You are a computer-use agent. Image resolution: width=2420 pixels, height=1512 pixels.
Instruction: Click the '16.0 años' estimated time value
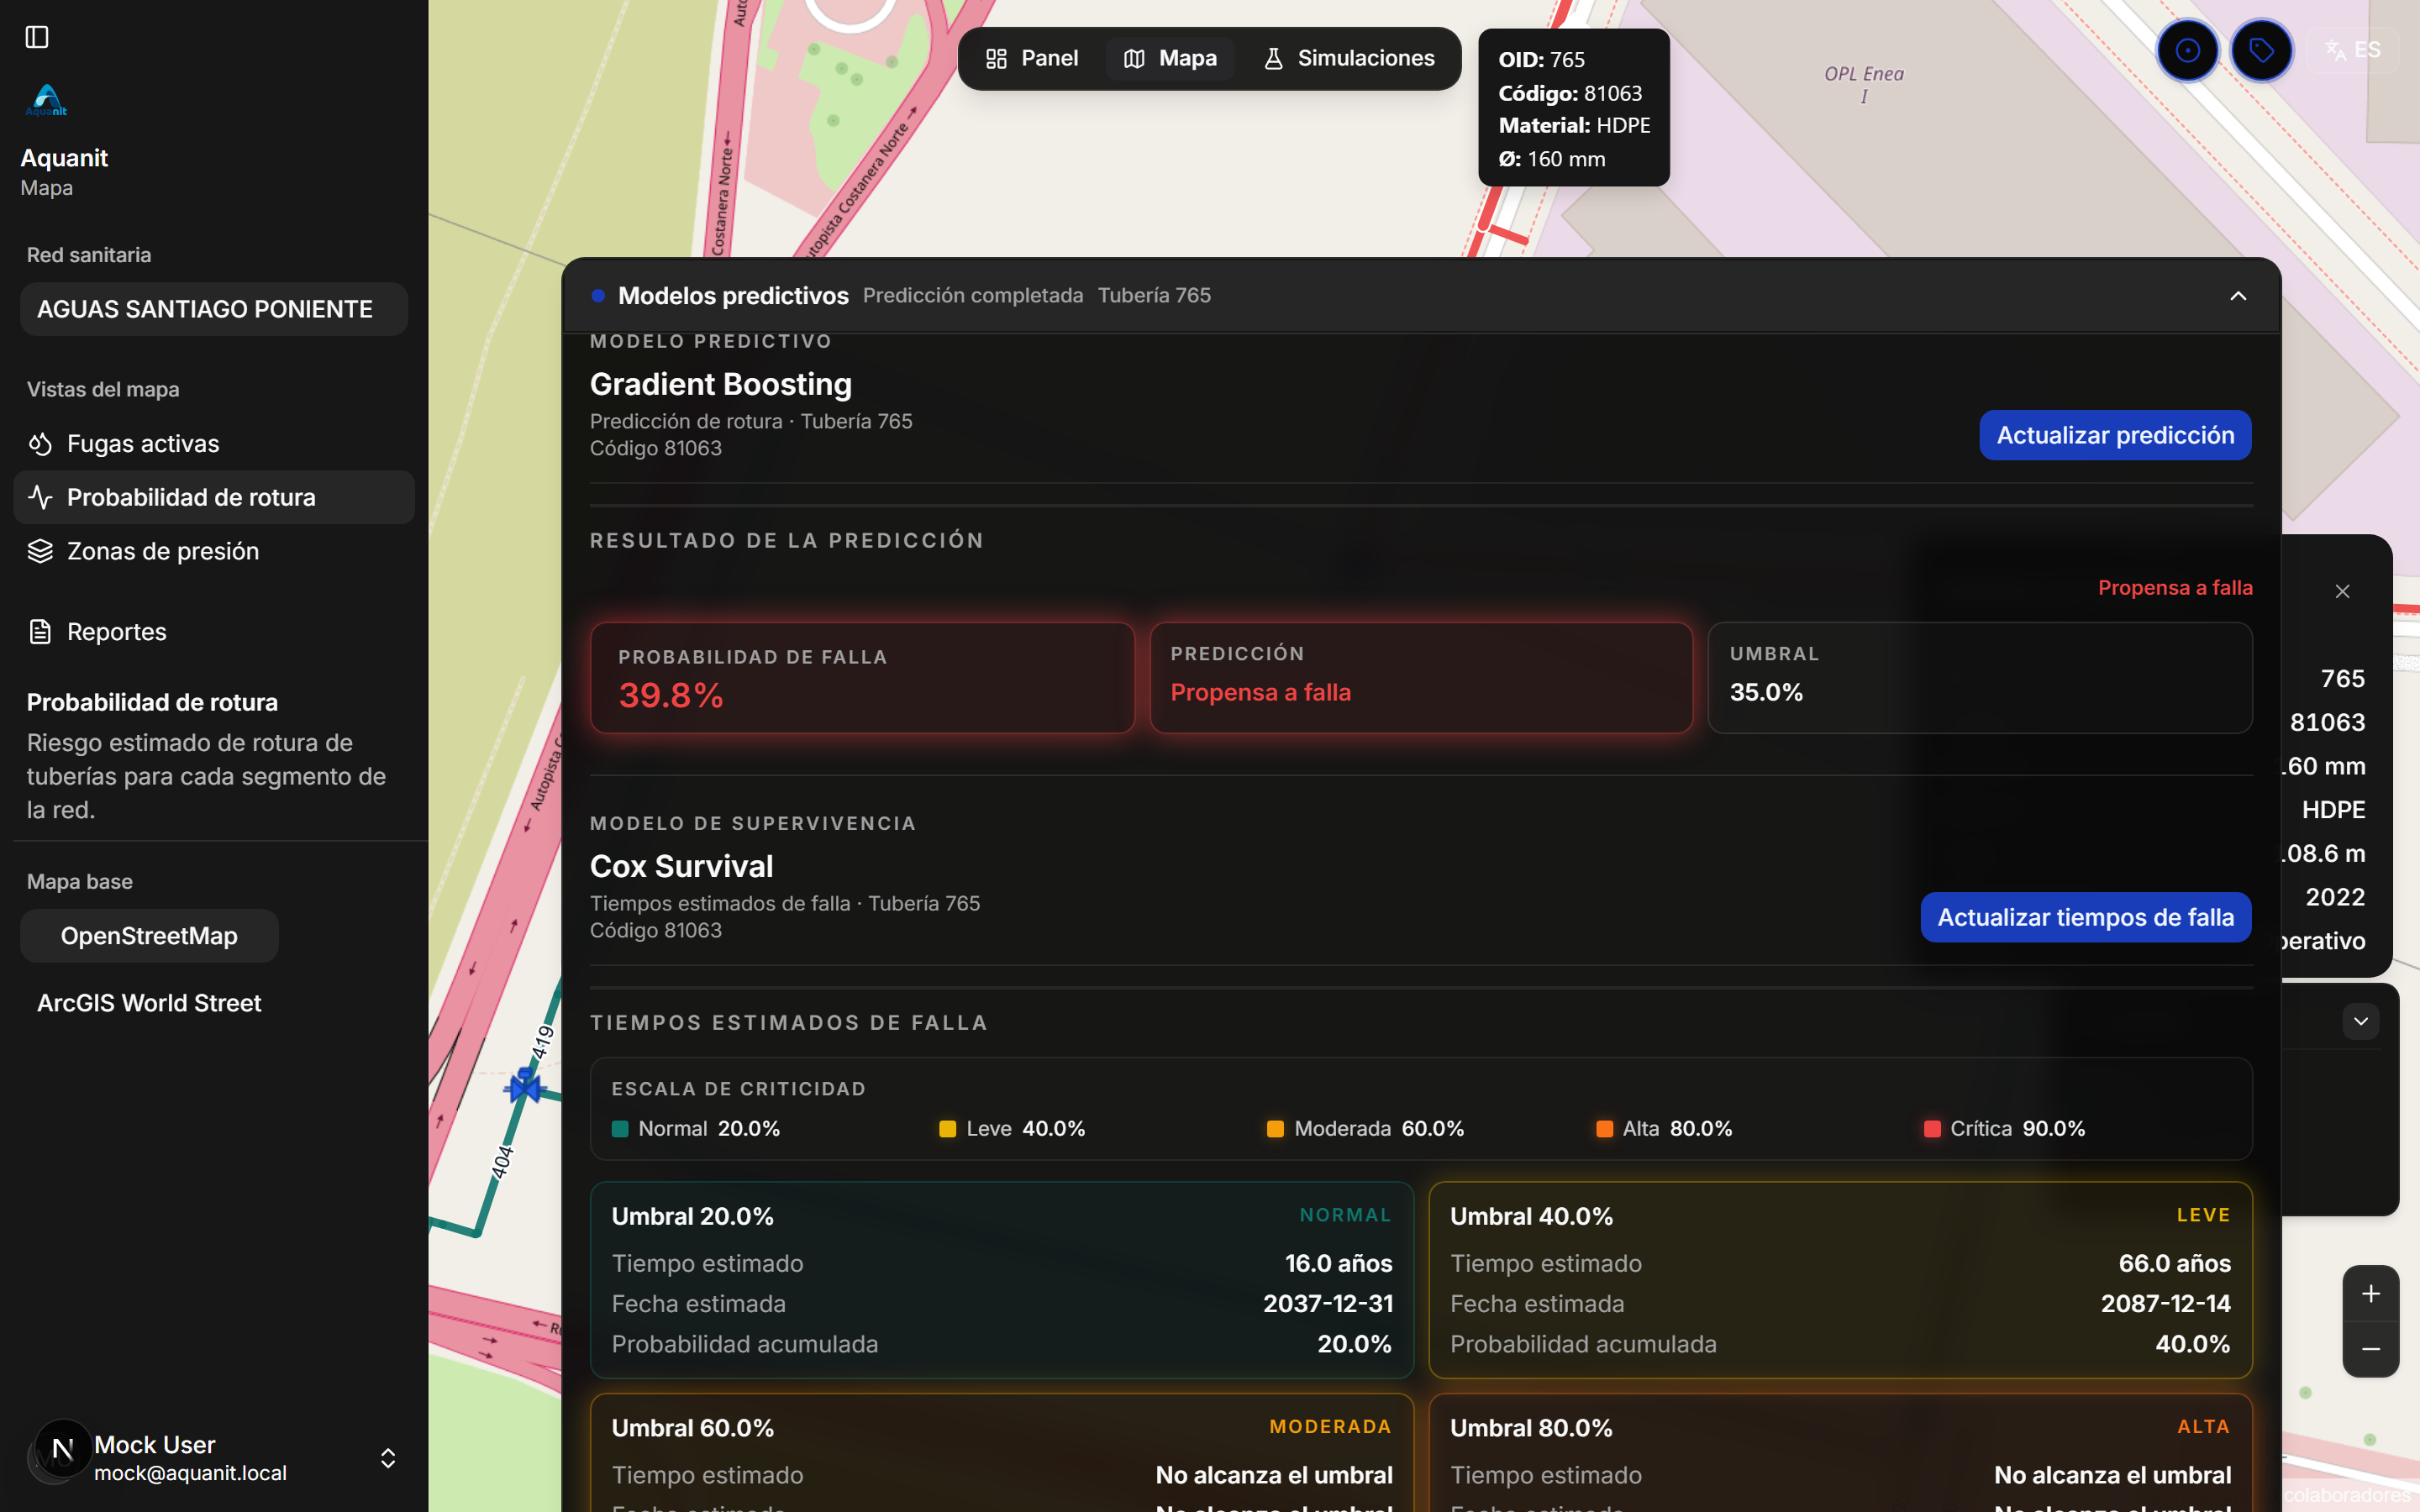click(1338, 1264)
